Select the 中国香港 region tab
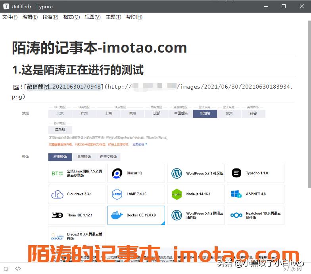This screenshot has height=274, width=311. (x=181, y=113)
